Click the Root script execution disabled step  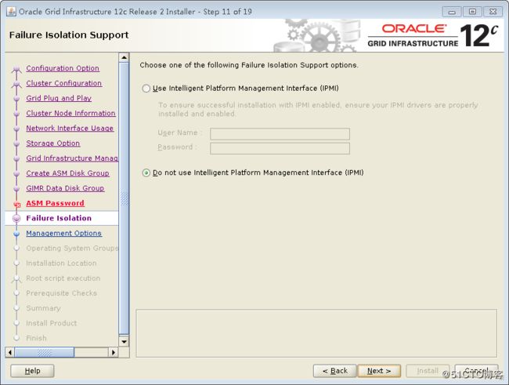63,278
